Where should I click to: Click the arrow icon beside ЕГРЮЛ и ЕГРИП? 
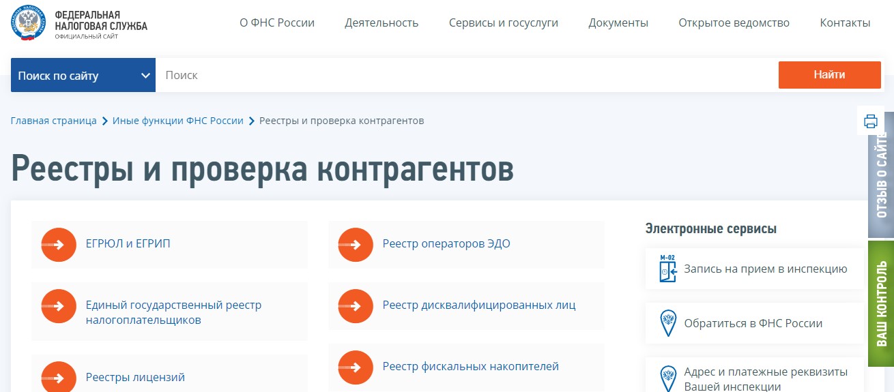point(59,244)
